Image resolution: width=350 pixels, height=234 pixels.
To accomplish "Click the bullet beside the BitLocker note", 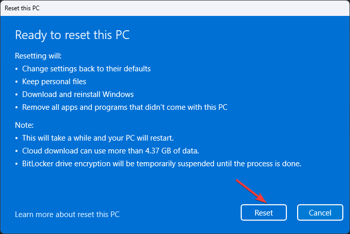I will point(17,164).
